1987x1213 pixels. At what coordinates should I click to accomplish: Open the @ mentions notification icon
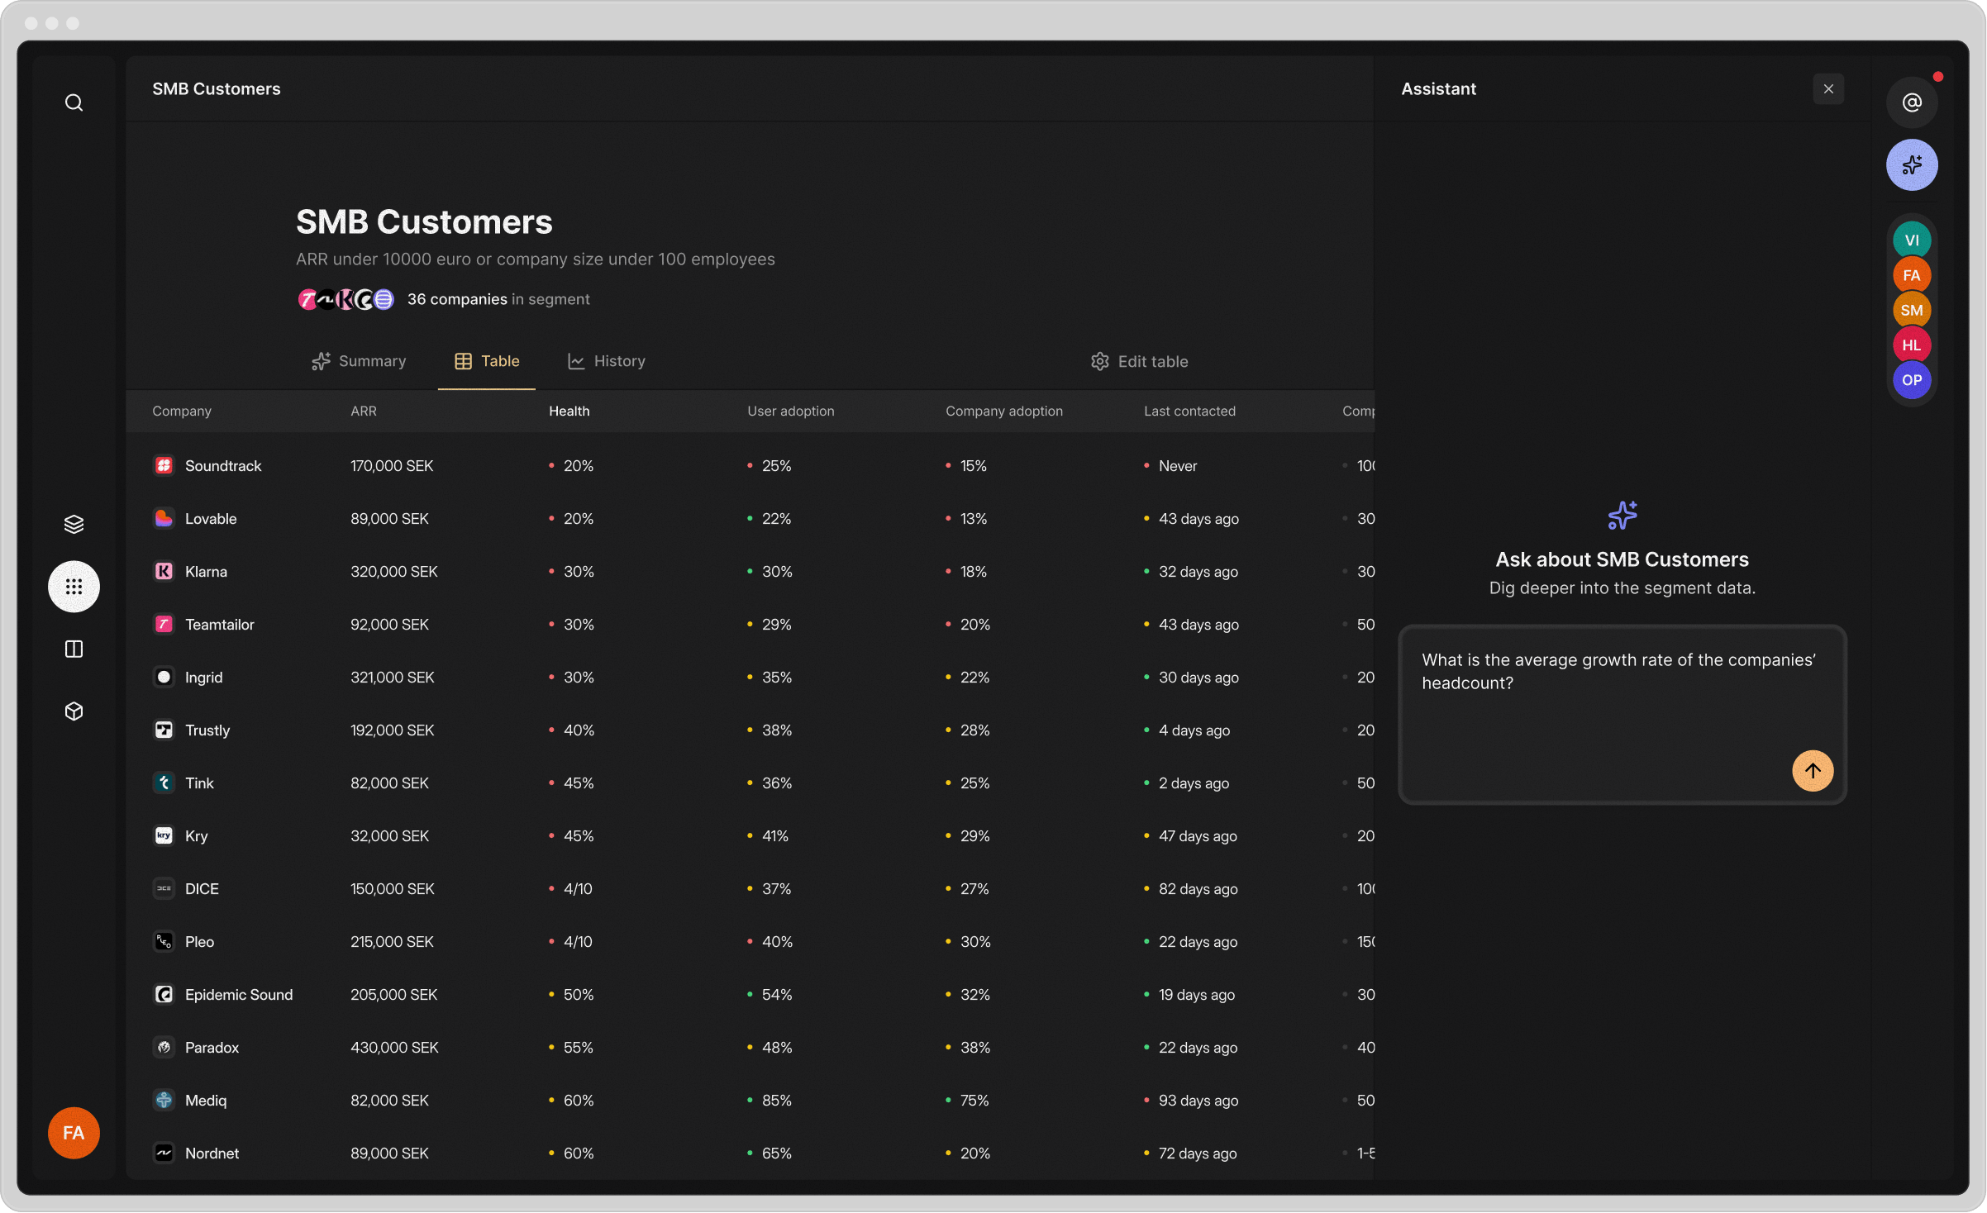click(1912, 102)
